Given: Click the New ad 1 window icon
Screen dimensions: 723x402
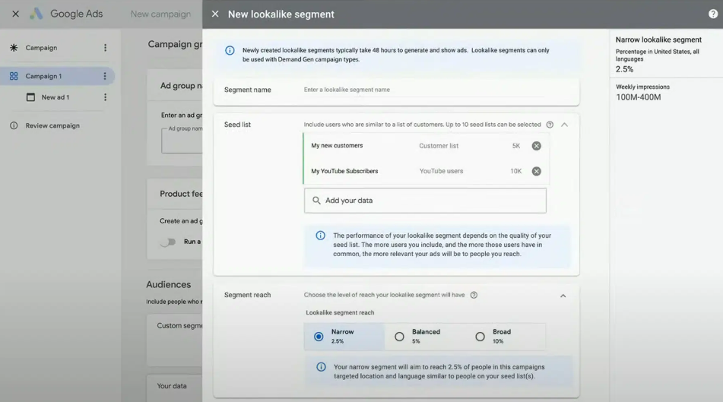Looking at the screenshot, I should pos(30,97).
